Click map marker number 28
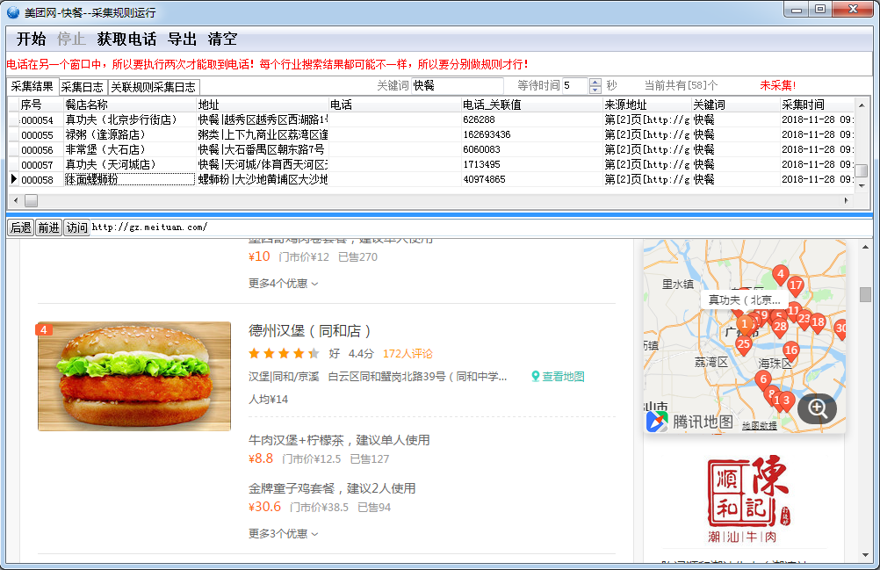Viewport: 880px width, 570px height. 780,327
